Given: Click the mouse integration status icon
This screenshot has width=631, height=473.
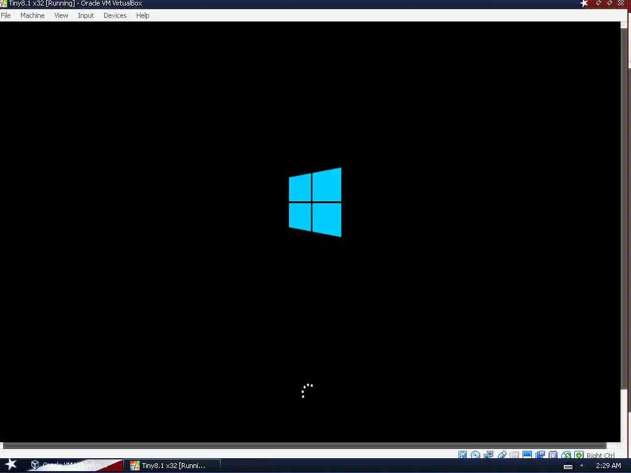Looking at the screenshot, I should coord(566,455).
